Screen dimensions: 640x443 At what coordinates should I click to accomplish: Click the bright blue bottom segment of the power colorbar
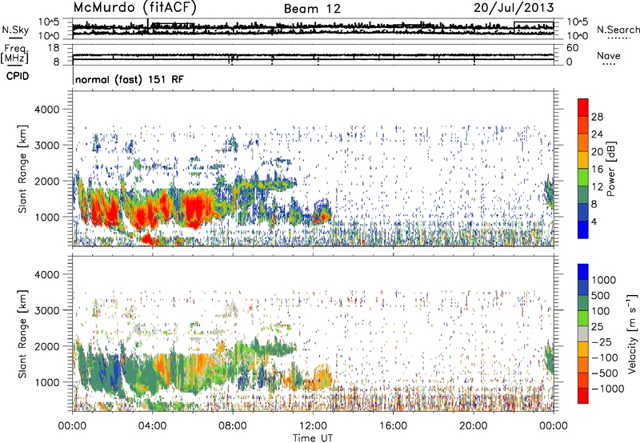coord(583,229)
